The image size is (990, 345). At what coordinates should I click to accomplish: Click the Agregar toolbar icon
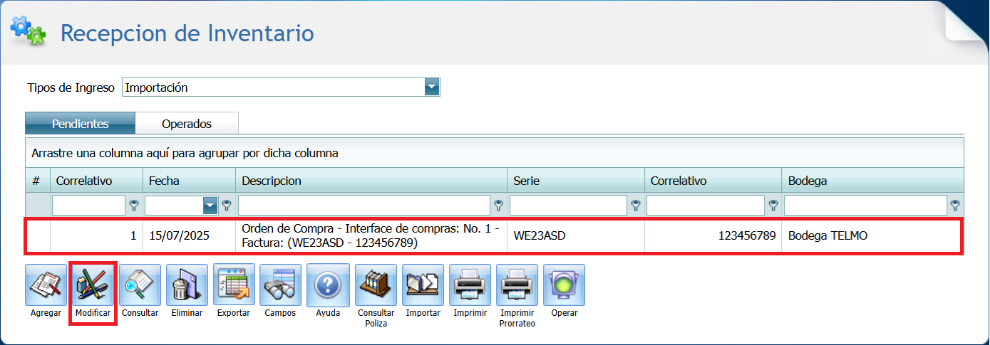46,285
